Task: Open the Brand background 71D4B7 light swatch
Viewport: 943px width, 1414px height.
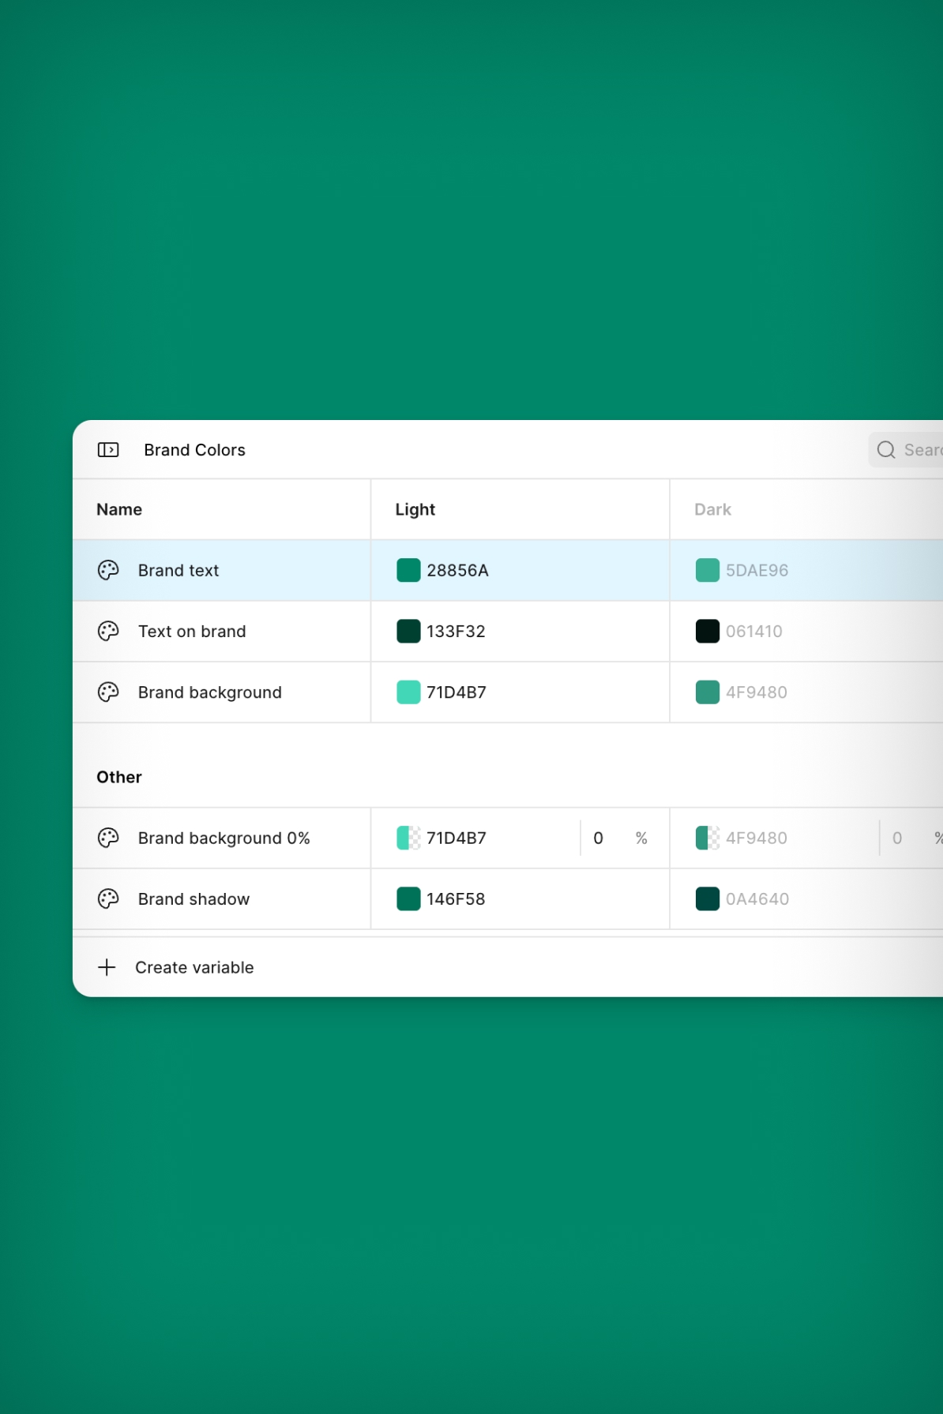Action: click(x=408, y=692)
